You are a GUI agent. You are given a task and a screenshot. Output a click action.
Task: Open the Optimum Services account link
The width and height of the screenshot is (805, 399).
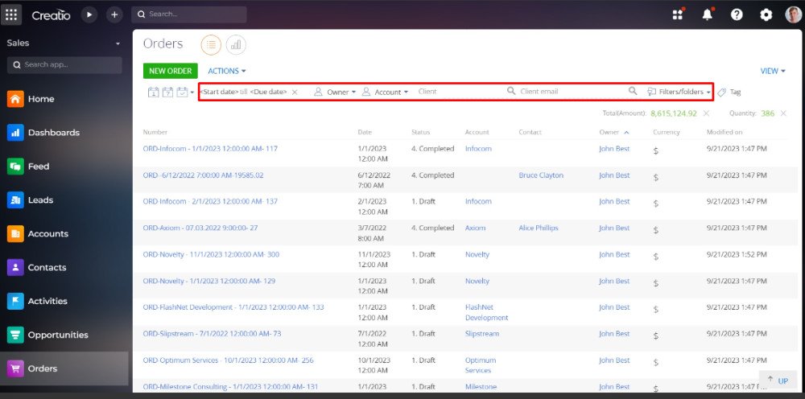click(481, 365)
